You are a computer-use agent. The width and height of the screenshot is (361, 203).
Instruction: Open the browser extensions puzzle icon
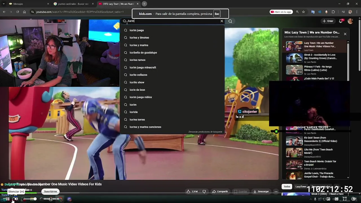pos(333,12)
